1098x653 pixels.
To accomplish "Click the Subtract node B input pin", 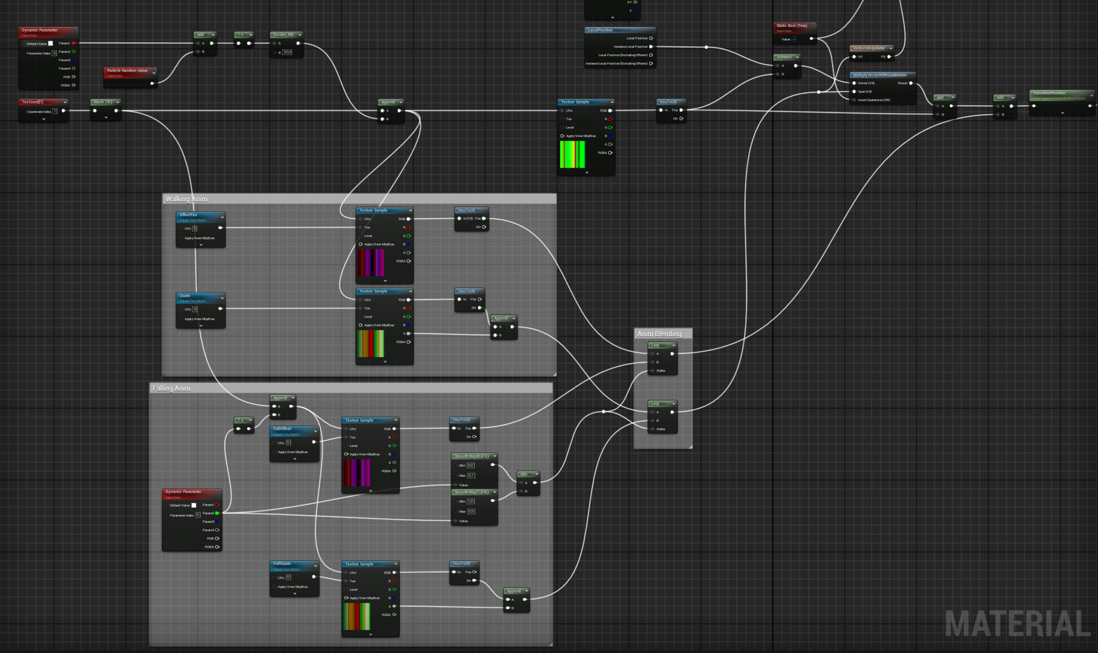I will click(778, 74).
